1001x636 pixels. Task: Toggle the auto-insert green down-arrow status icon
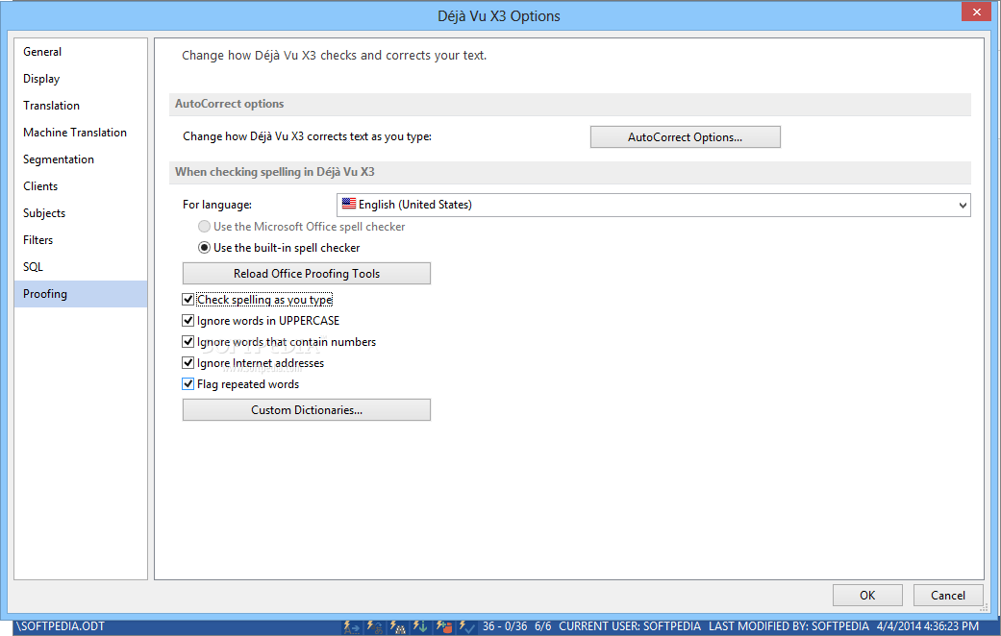[x=420, y=627]
